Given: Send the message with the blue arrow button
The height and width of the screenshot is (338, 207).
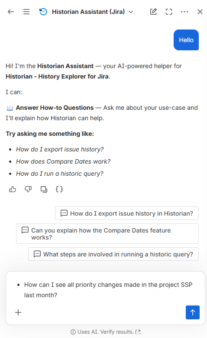Looking at the screenshot, I should [193, 312].
